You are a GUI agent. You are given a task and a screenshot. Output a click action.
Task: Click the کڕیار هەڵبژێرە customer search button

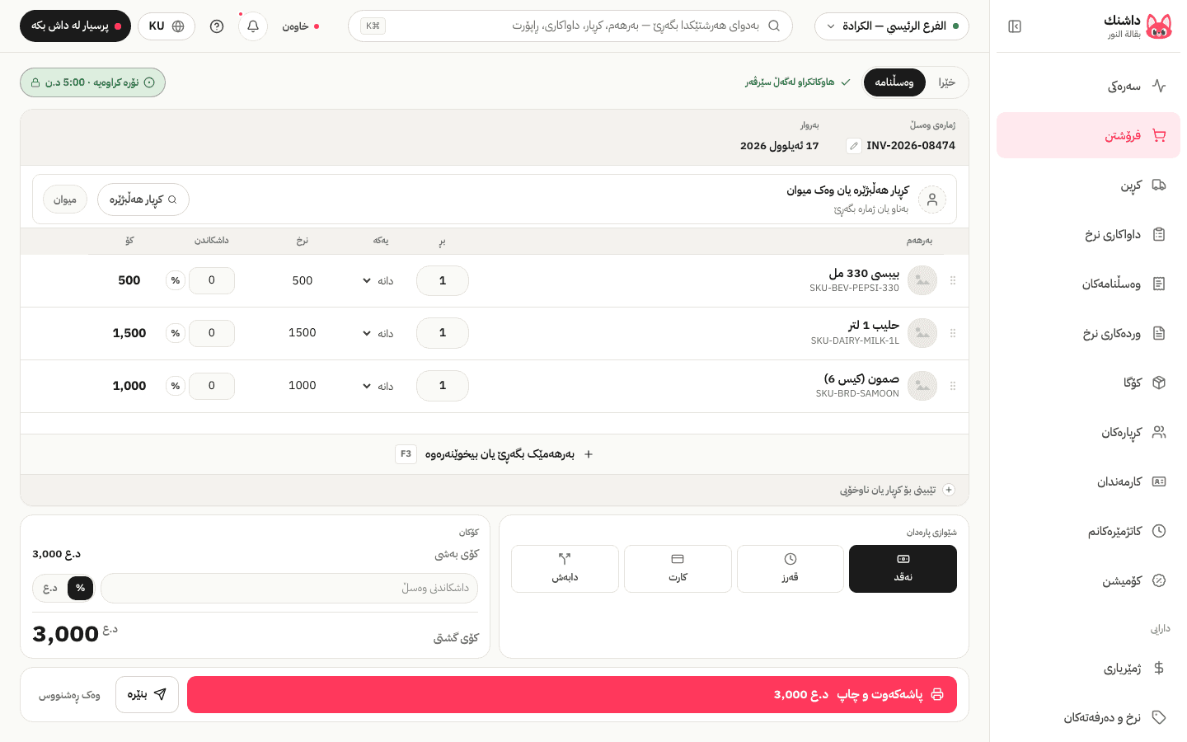pyautogui.click(x=143, y=200)
